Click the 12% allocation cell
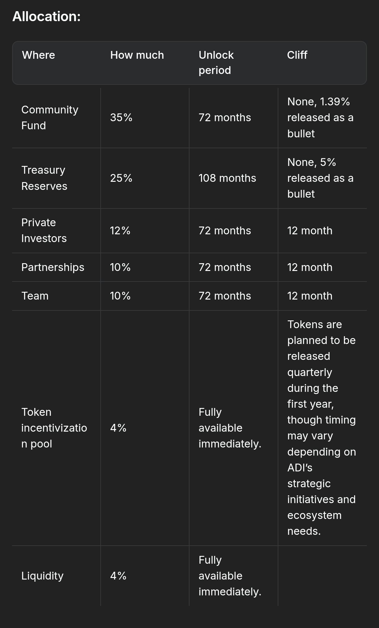Image resolution: width=379 pixels, height=628 pixels. (x=120, y=231)
